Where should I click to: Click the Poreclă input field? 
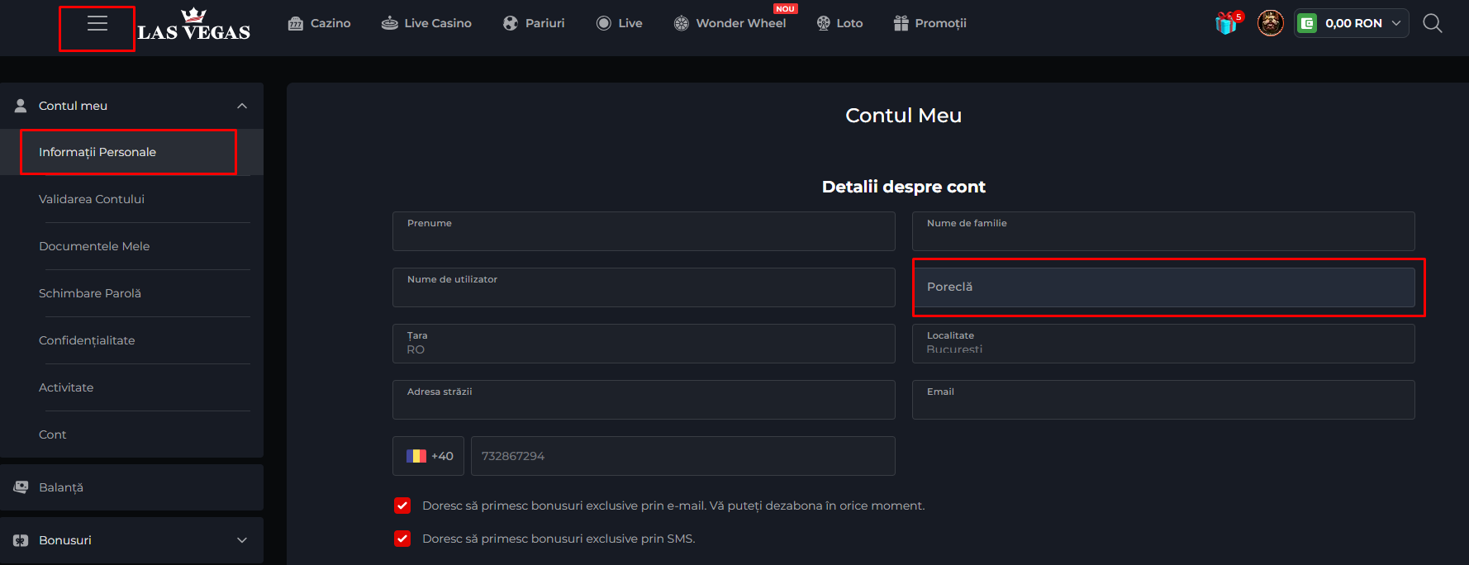1162,287
